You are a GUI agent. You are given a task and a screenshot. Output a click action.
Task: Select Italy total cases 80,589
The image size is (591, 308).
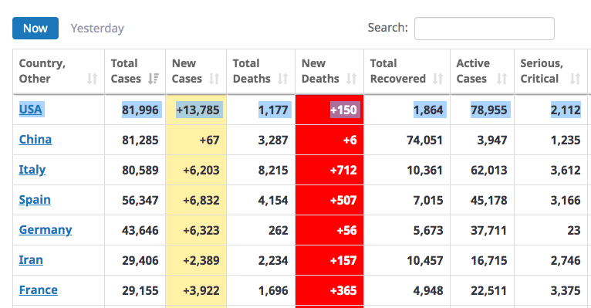tap(140, 170)
